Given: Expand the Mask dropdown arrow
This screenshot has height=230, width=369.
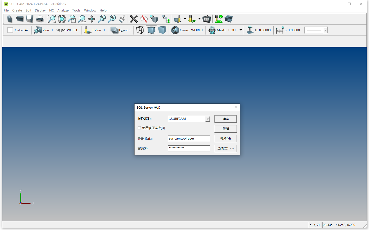Looking at the screenshot, I should (x=241, y=30).
